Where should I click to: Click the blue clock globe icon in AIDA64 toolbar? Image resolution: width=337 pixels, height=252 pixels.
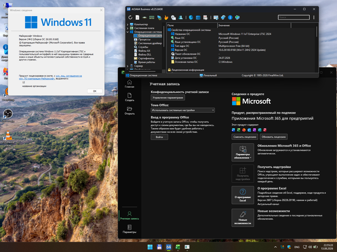click(x=191, y=17)
